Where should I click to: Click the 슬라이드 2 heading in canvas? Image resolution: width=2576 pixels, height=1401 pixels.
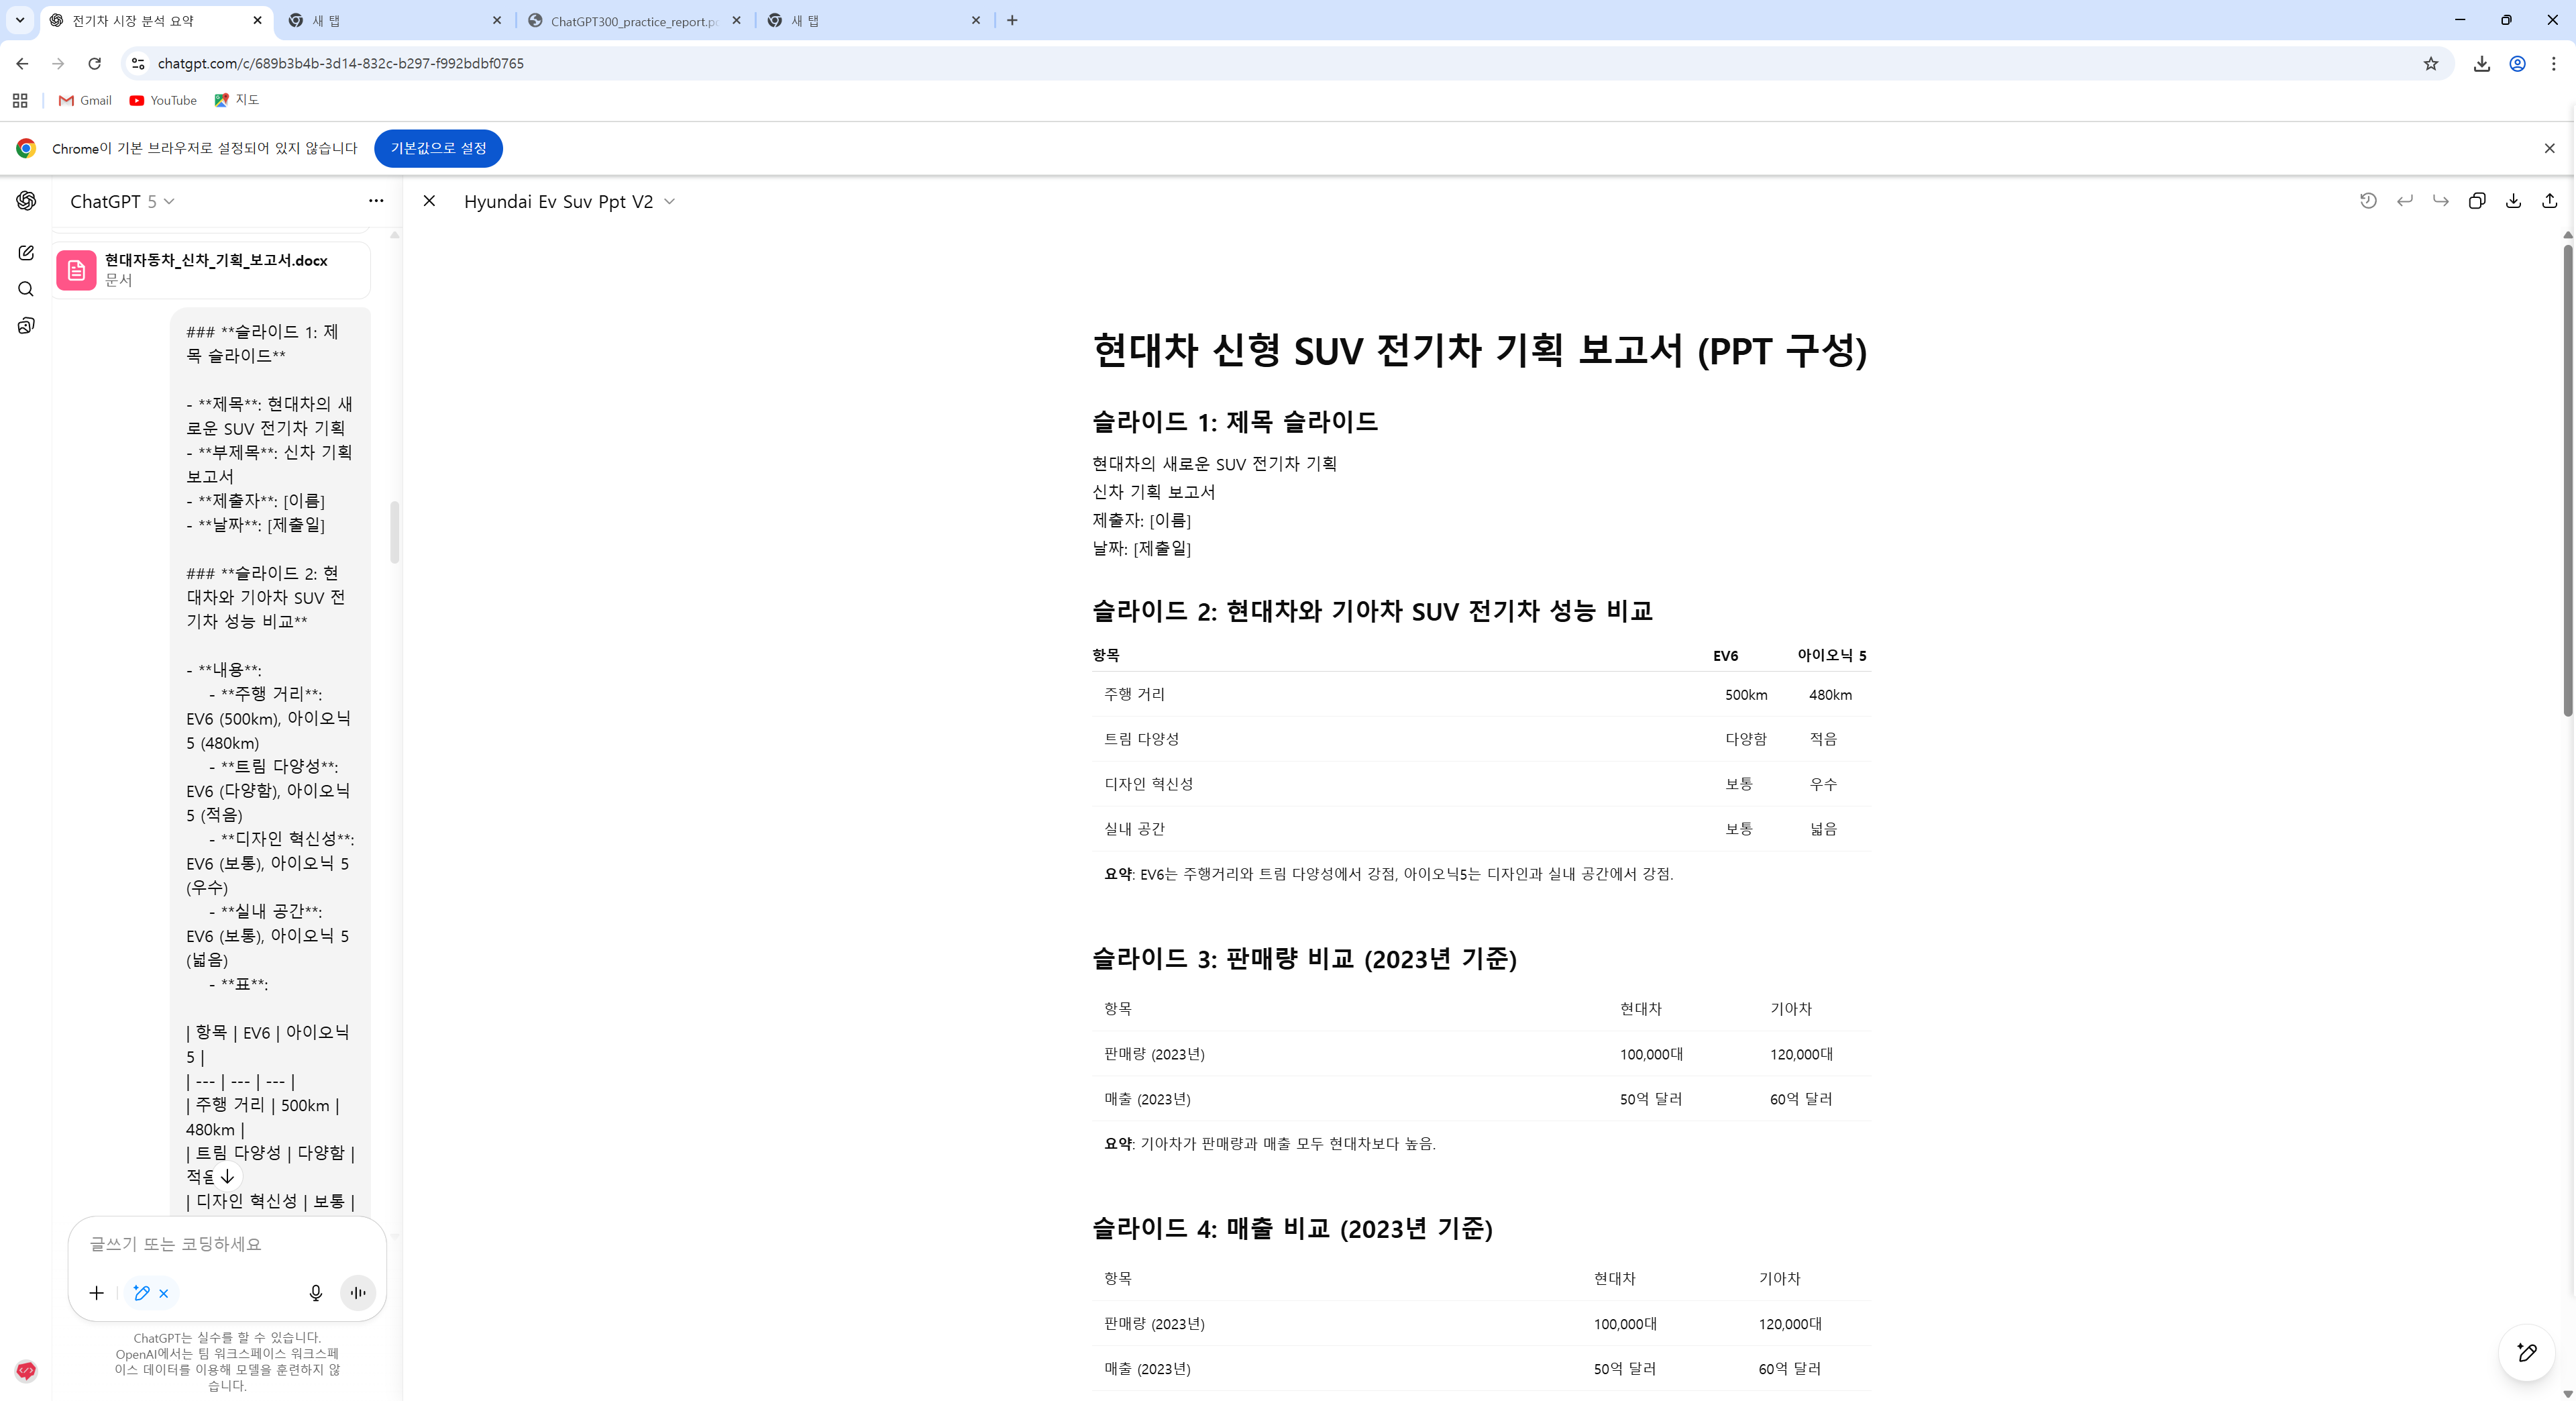pyautogui.click(x=1372, y=611)
